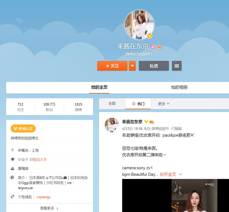Follow the user with +关注 button
229x212 pixels.
[x=112, y=66]
